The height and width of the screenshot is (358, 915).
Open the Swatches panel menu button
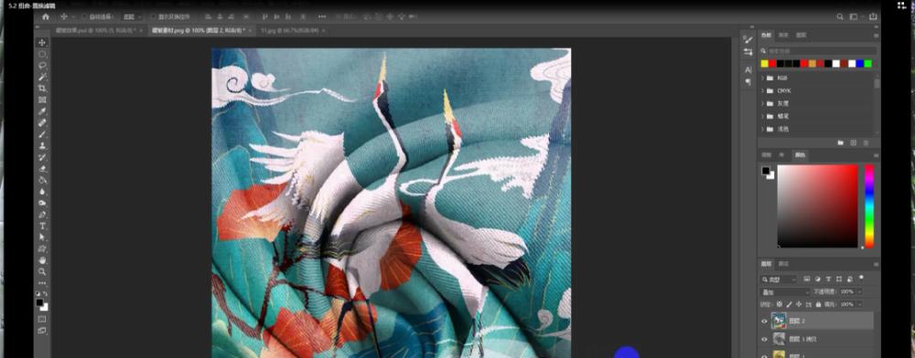pyautogui.click(x=876, y=36)
